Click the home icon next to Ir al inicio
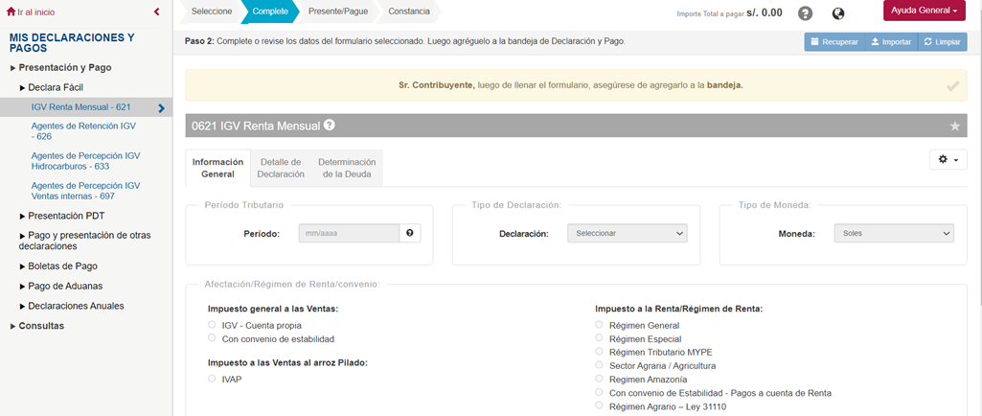Screen dimensions: 982x416 coord(11,12)
